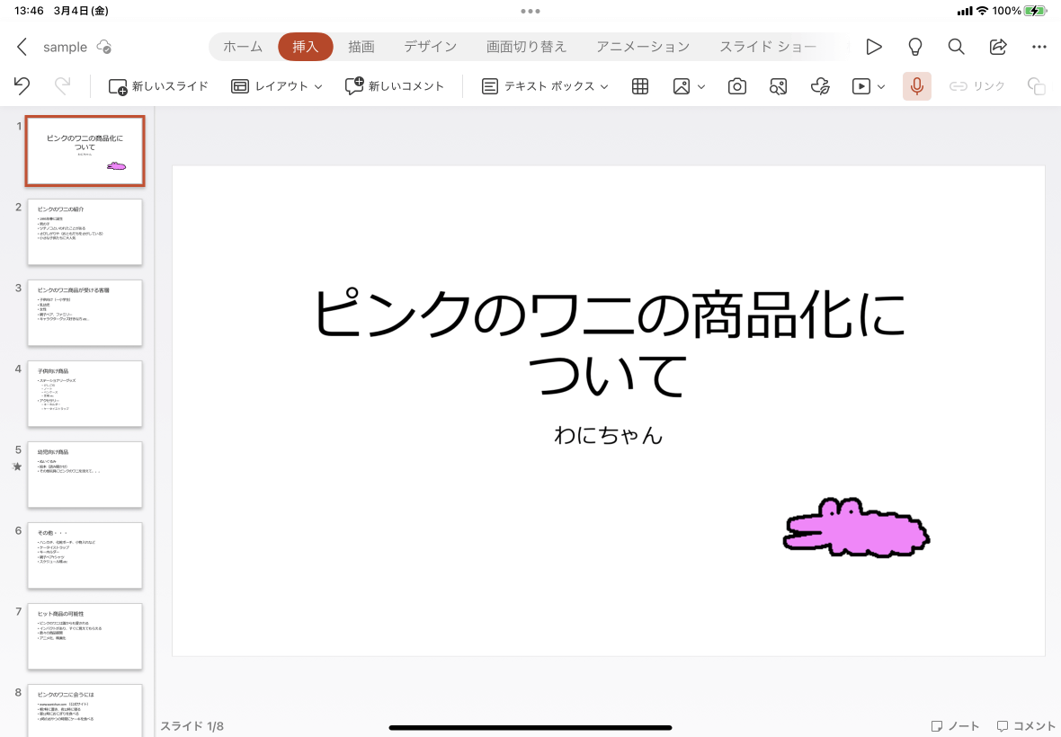The height and width of the screenshot is (737, 1061).
Task: Insert icons using the bird icon
Action: (x=820, y=86)
